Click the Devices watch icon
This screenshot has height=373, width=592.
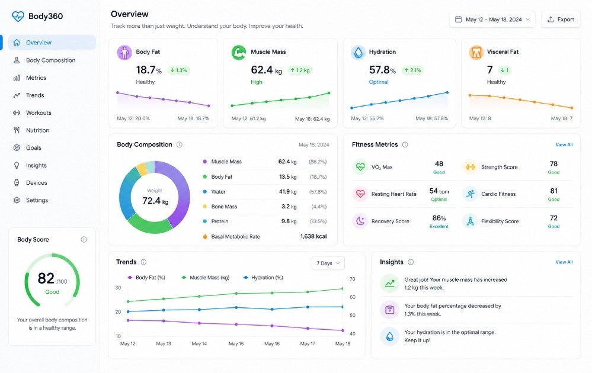coord(17,183)
